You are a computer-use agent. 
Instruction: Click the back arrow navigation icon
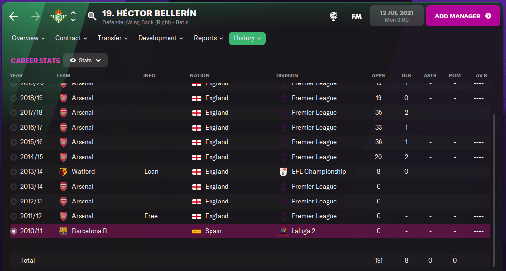click(x=13, y=16)
